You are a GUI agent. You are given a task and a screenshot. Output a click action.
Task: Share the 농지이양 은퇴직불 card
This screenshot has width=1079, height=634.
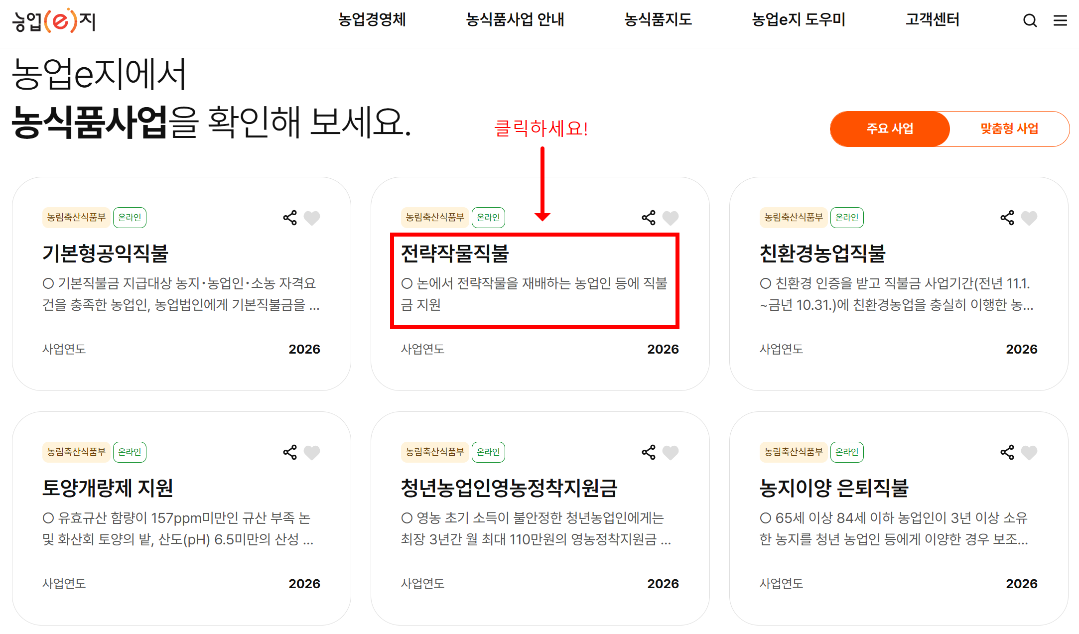1007,452
